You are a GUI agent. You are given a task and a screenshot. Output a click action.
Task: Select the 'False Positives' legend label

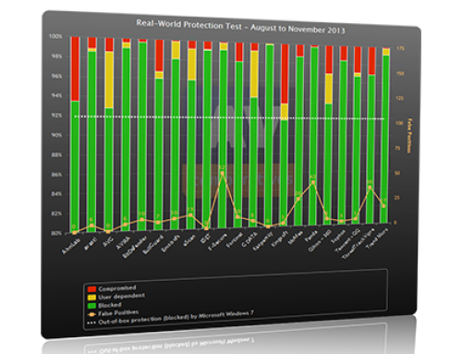[x=118, y=313]
